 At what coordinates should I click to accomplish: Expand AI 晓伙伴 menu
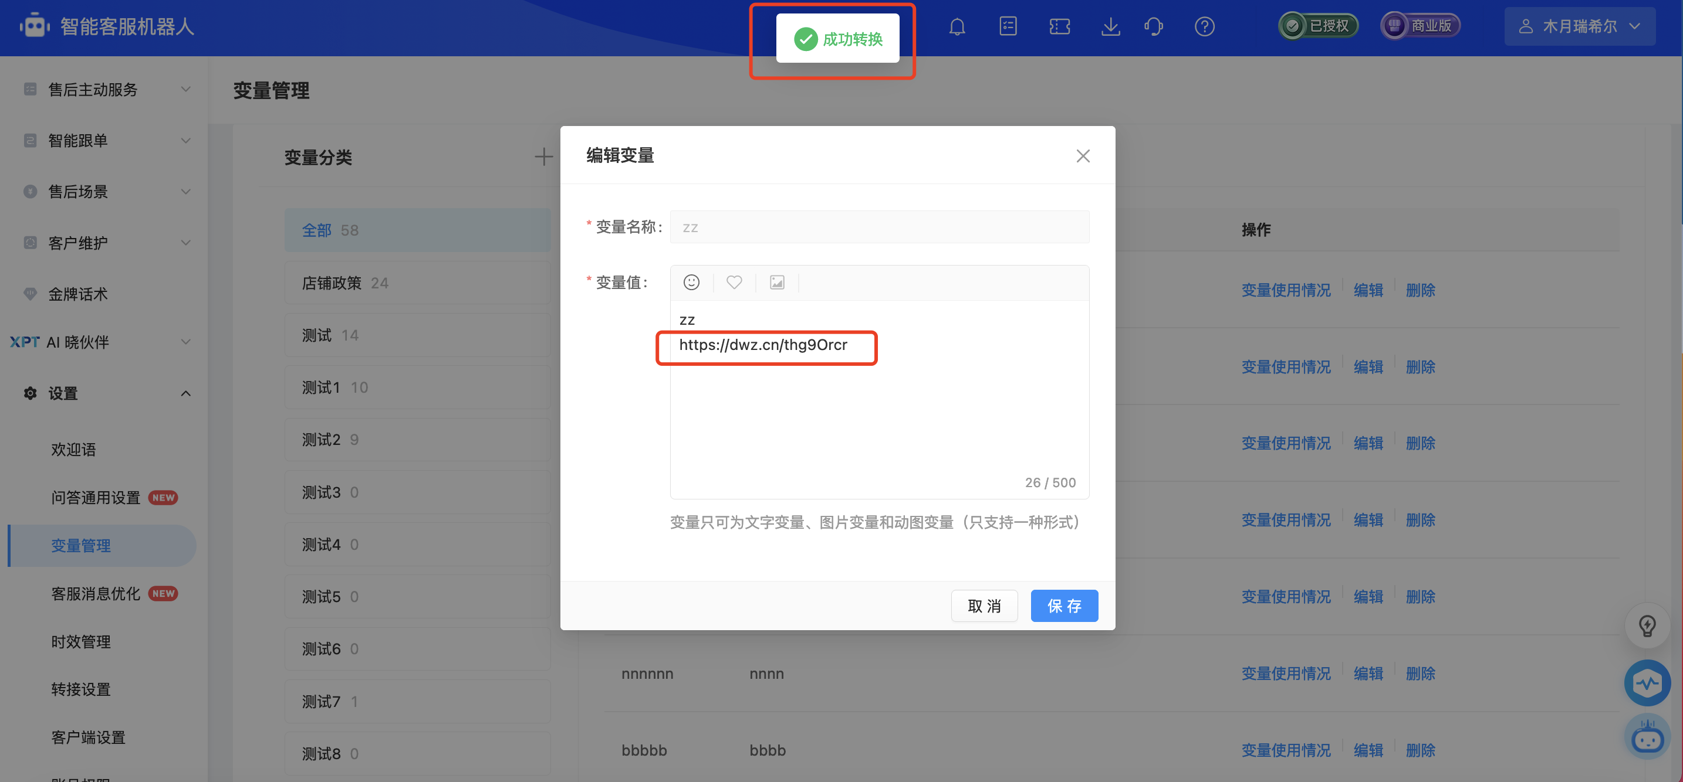click(104, 341)
